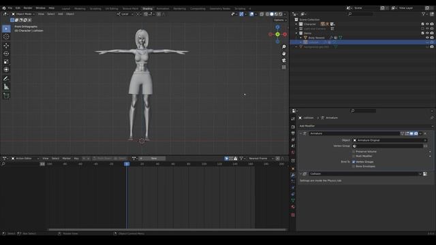The image size is (436, 245).
Task: Open Collision physics settings icon button
Action: (425, 174)
